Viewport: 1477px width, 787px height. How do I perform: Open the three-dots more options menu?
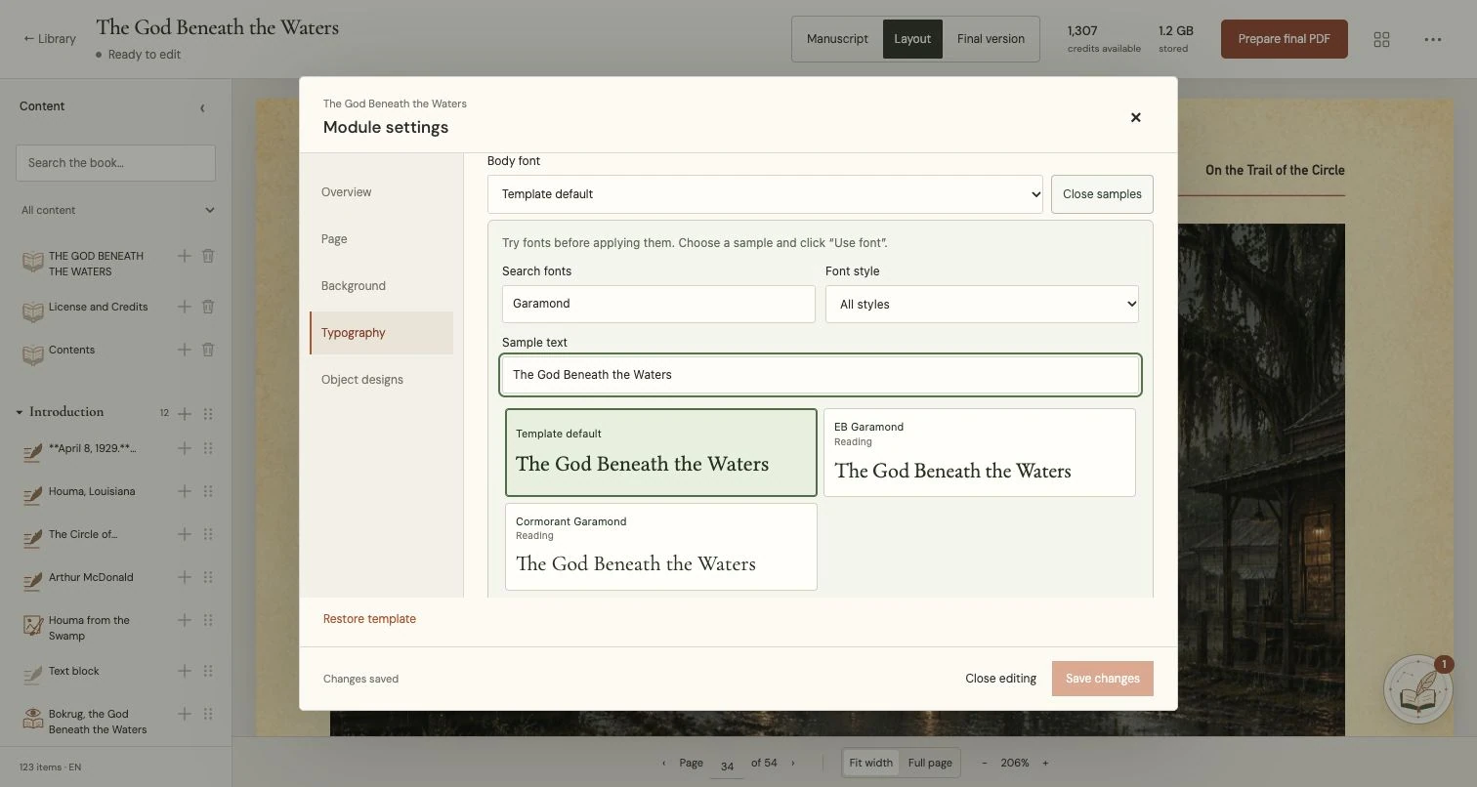point(1432,39)
